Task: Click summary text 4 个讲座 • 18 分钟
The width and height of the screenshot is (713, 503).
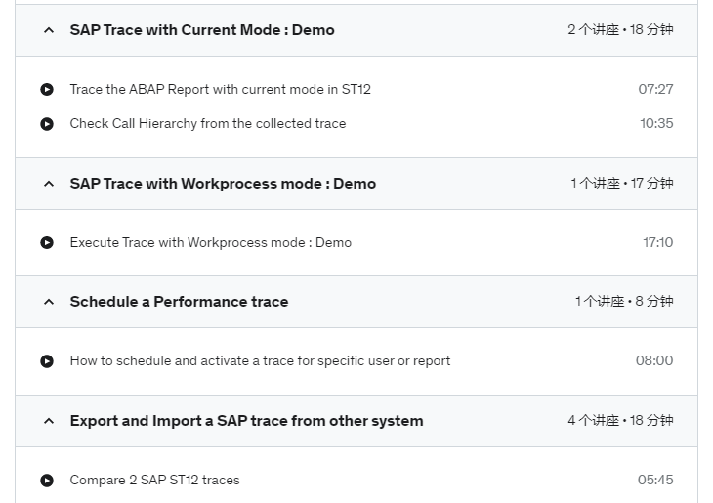Action: pyautogui.click(x=620, y=421)
